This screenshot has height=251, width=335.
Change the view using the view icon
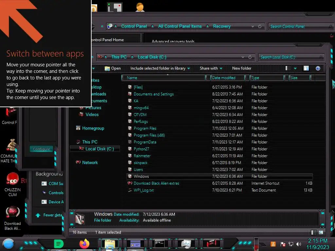click(x=288, y=68)
